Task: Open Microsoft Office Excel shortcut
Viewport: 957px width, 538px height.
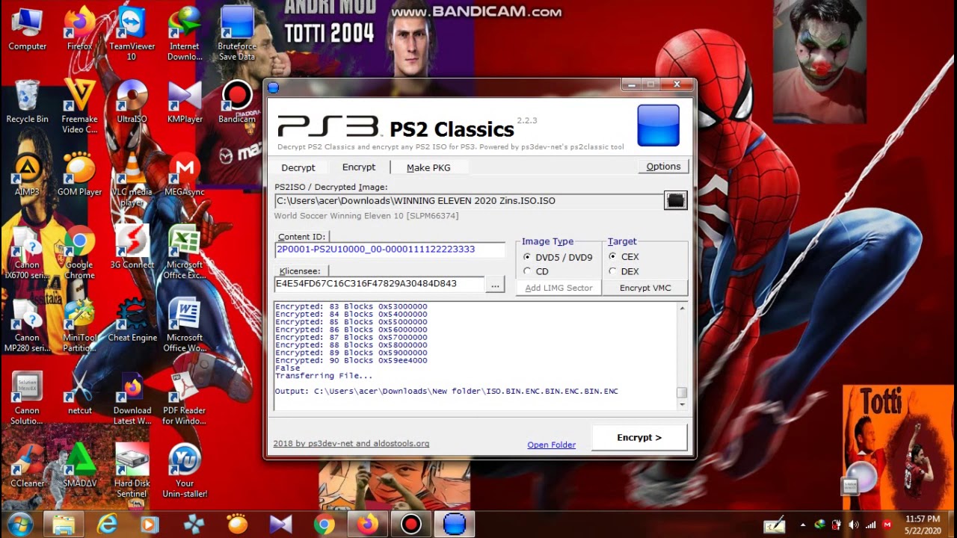Action: point(185,252)
